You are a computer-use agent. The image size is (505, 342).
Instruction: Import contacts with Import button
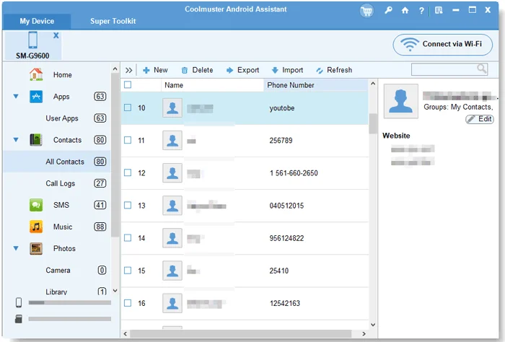(287, 70)
